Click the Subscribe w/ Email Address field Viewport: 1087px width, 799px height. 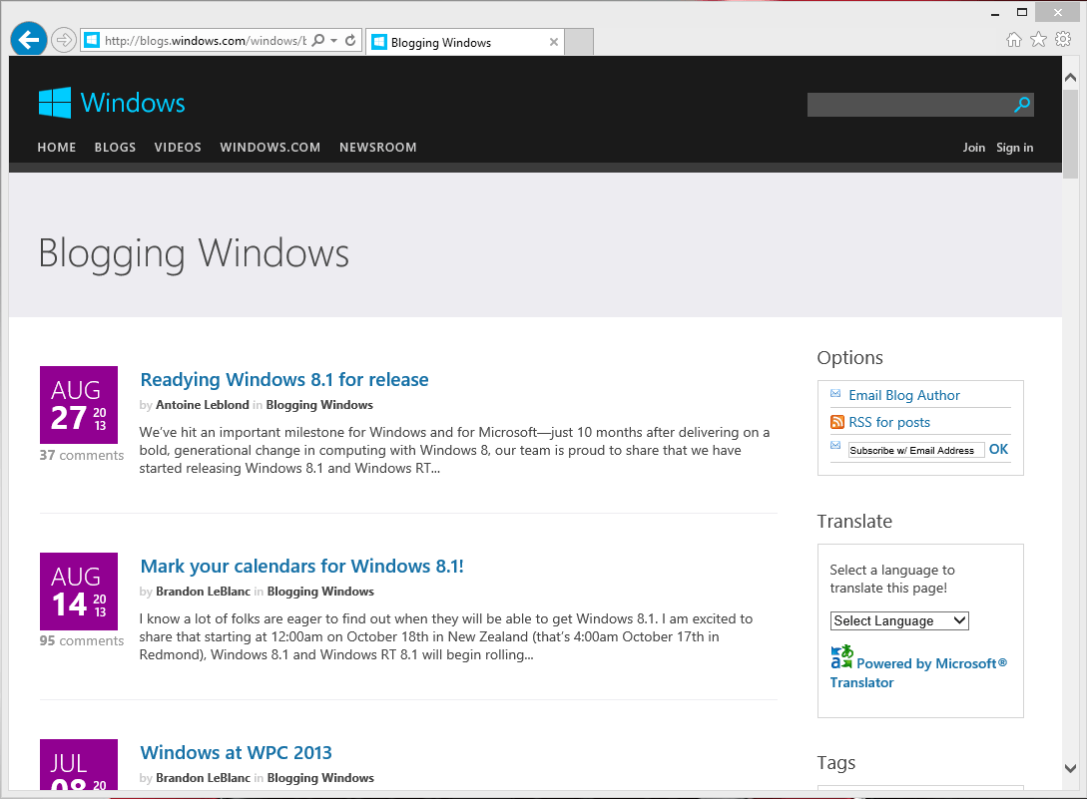click(x=916, y=451)
